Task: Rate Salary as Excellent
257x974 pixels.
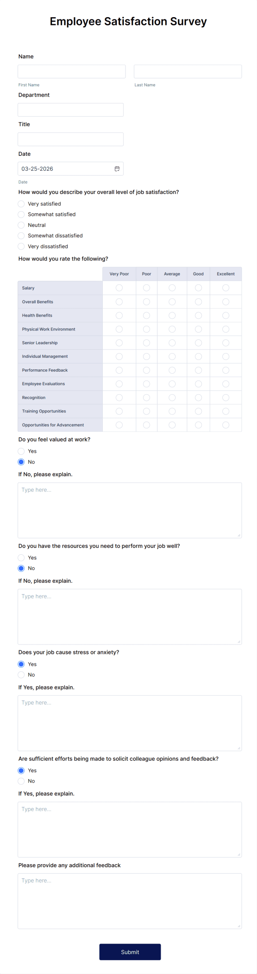Action: (226, 288)
